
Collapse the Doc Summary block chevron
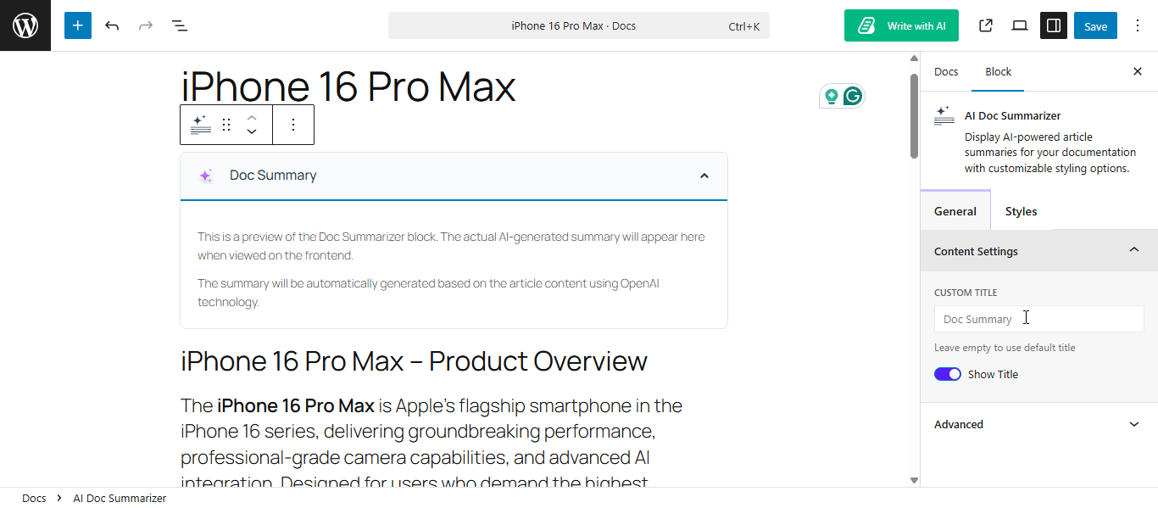point(704,176)
